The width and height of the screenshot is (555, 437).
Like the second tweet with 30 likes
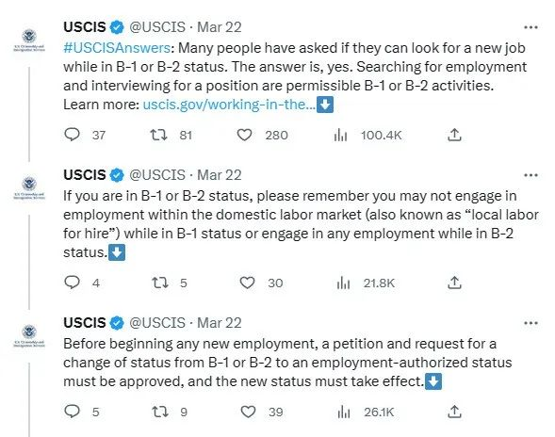[x=247, y=283]
